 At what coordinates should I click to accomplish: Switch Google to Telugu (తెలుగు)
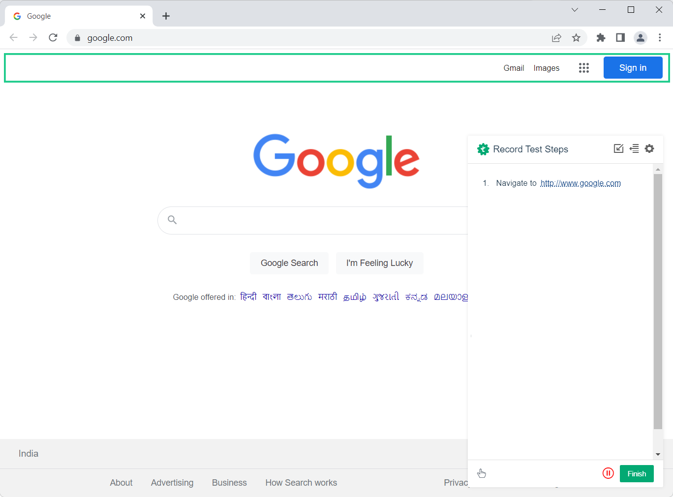tap(300, 296)
